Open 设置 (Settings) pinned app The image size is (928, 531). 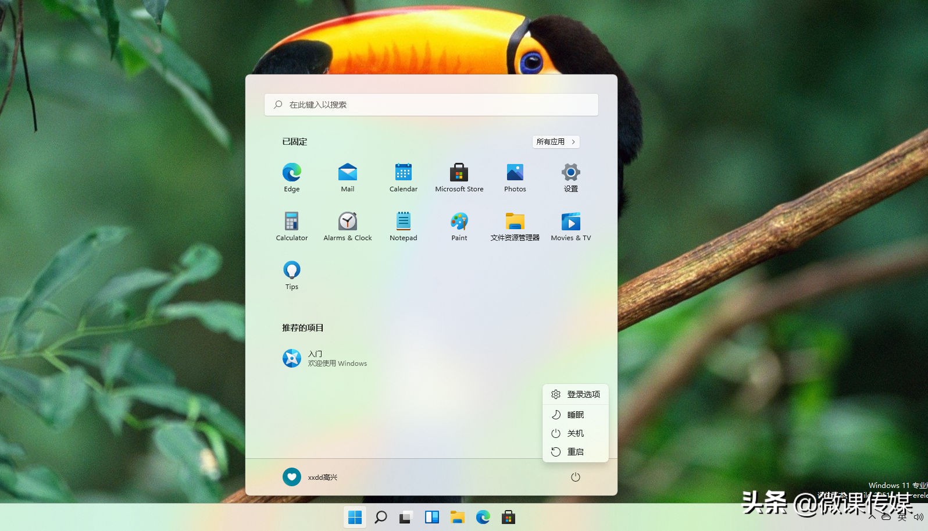pos(571,177)
